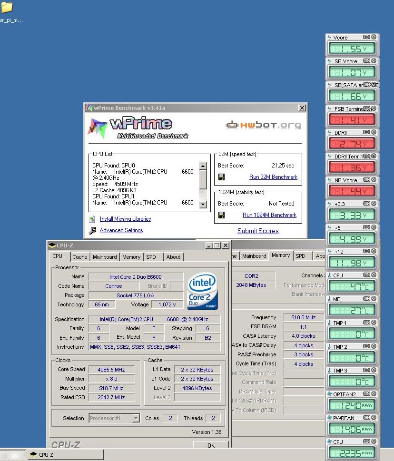Click Core Speed value 4085.5 MHz
The height and width of the screenshot is (461, 394).
point(111,370)
